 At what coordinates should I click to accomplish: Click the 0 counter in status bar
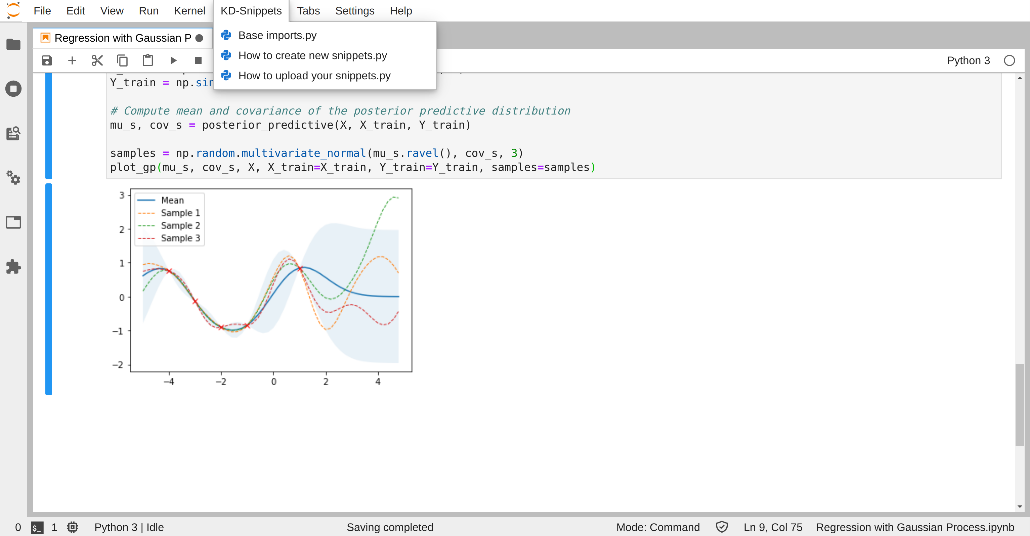18,527
